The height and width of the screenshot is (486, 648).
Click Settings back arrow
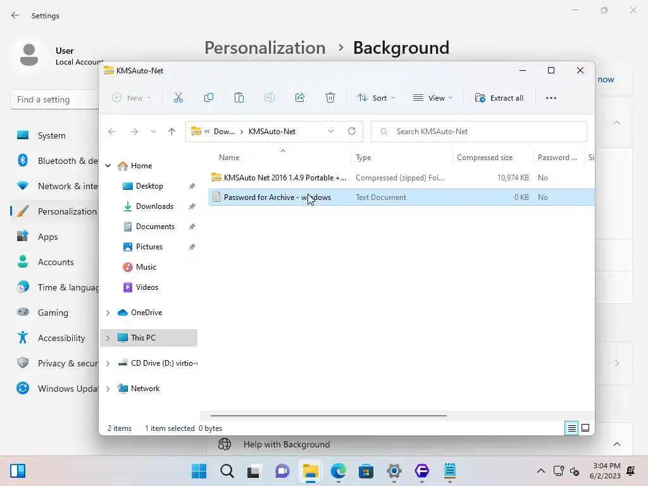tap(15, 15)
